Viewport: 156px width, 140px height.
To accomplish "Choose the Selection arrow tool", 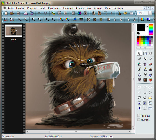I will pos(139,53).
